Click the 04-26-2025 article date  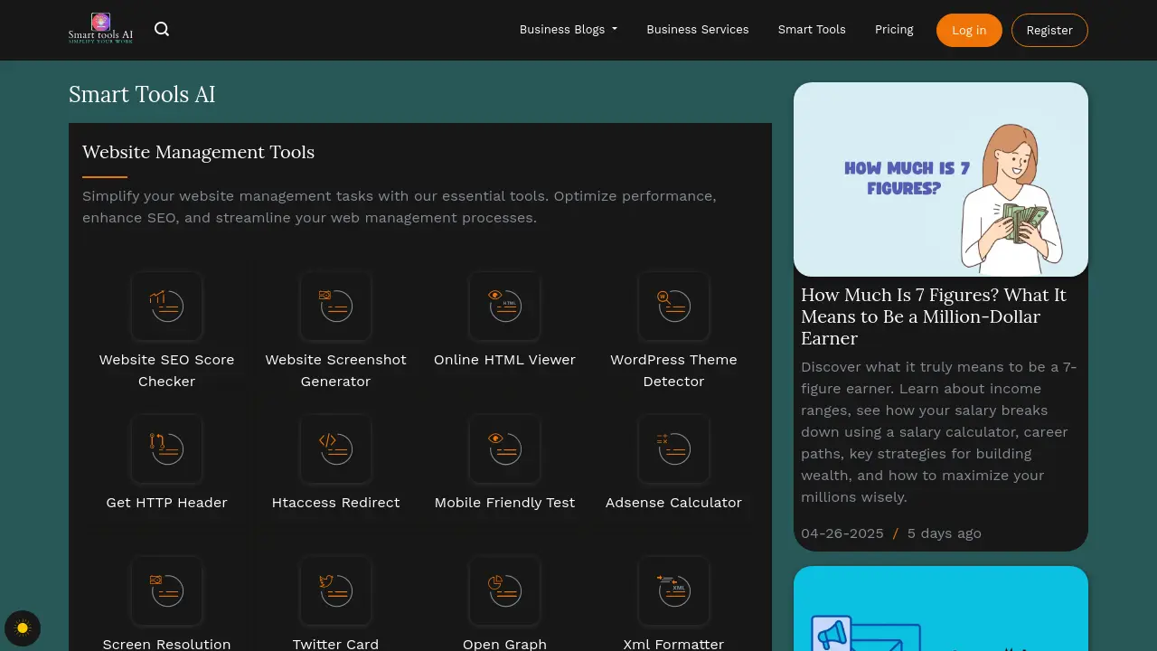pyautogui.click(x=842, y=533)
